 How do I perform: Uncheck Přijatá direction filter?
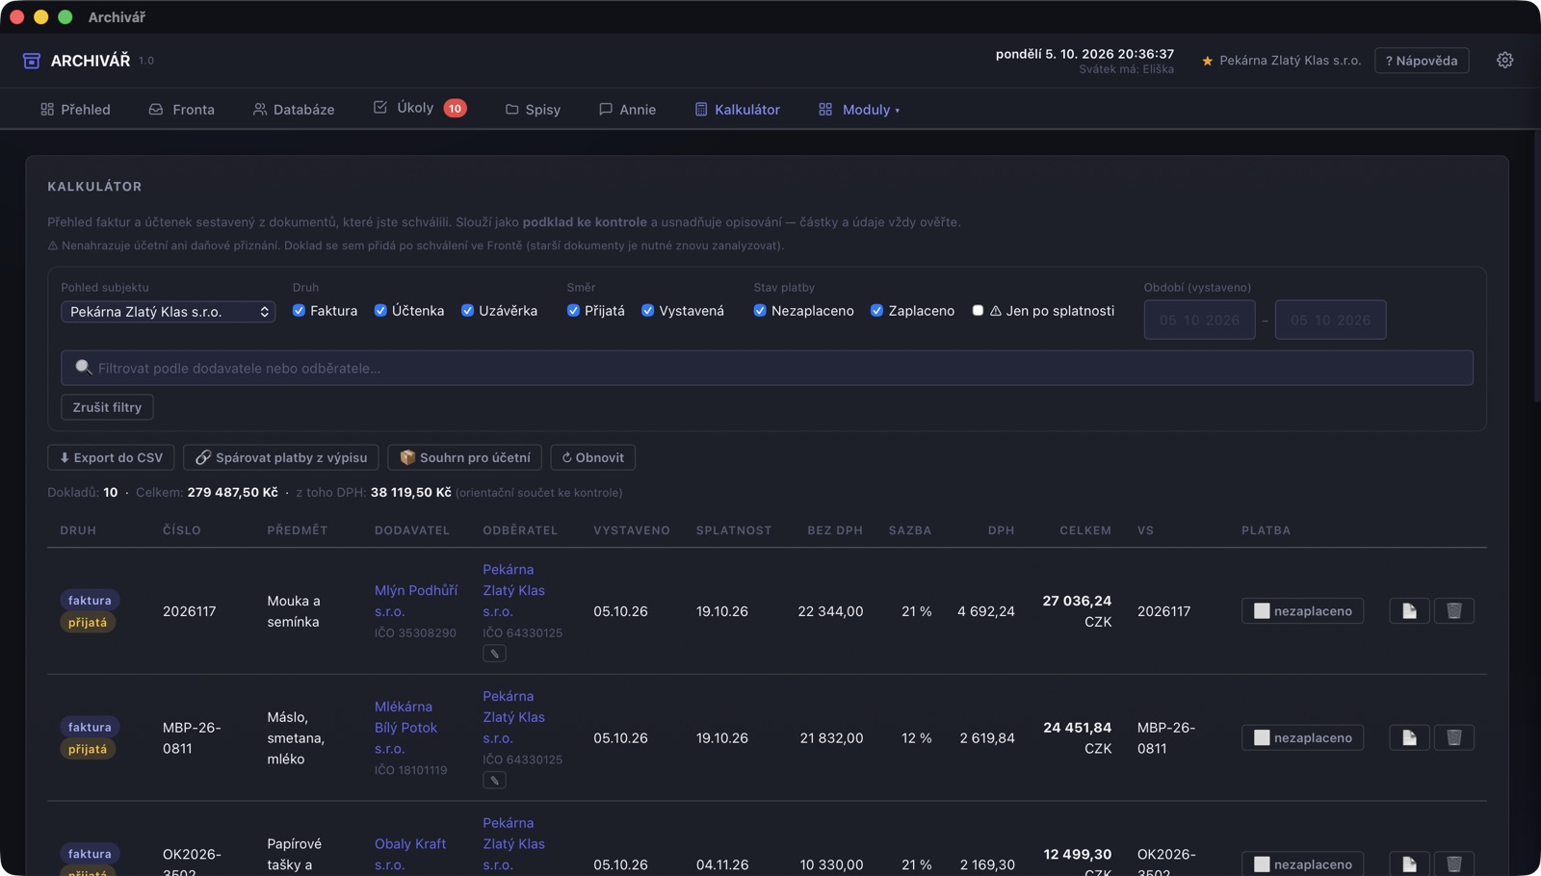click(x=573, y=310)
